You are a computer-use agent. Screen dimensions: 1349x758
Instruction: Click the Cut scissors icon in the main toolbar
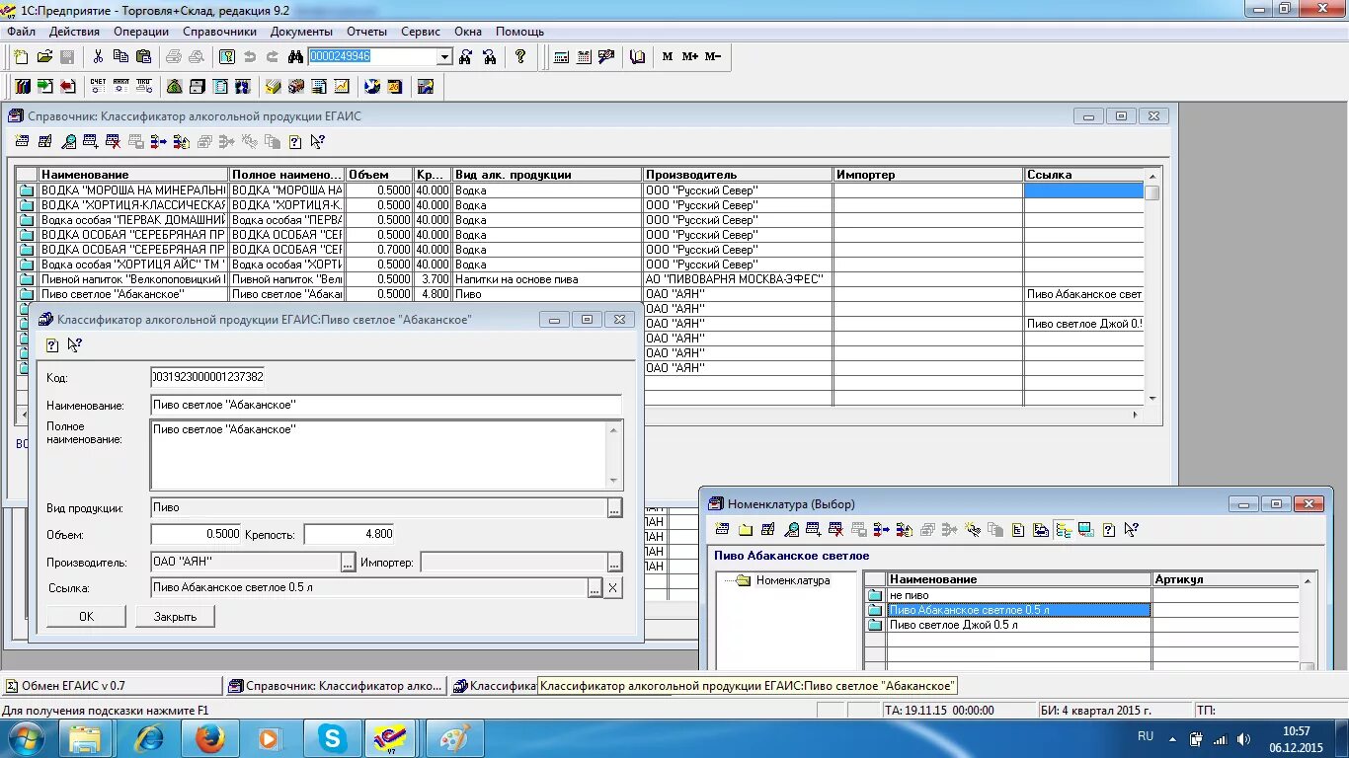coord(98,57)
